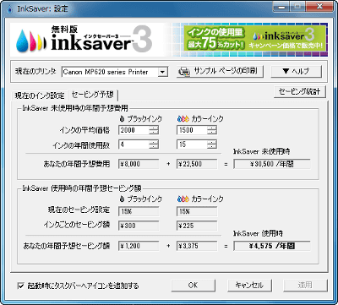
Task: Select the セービング予想 tab
Action: pyautogui.click(x=93, y=95)
